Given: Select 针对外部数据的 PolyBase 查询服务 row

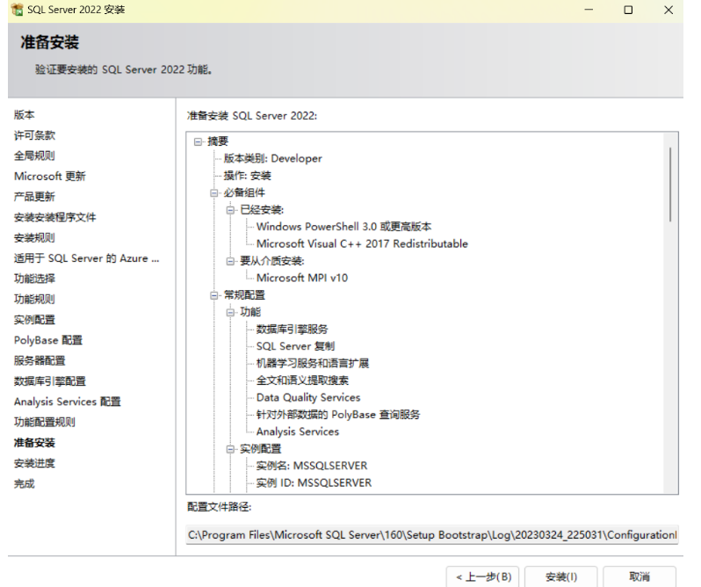Looking at the screenshot, I should (x=338, y=415).
